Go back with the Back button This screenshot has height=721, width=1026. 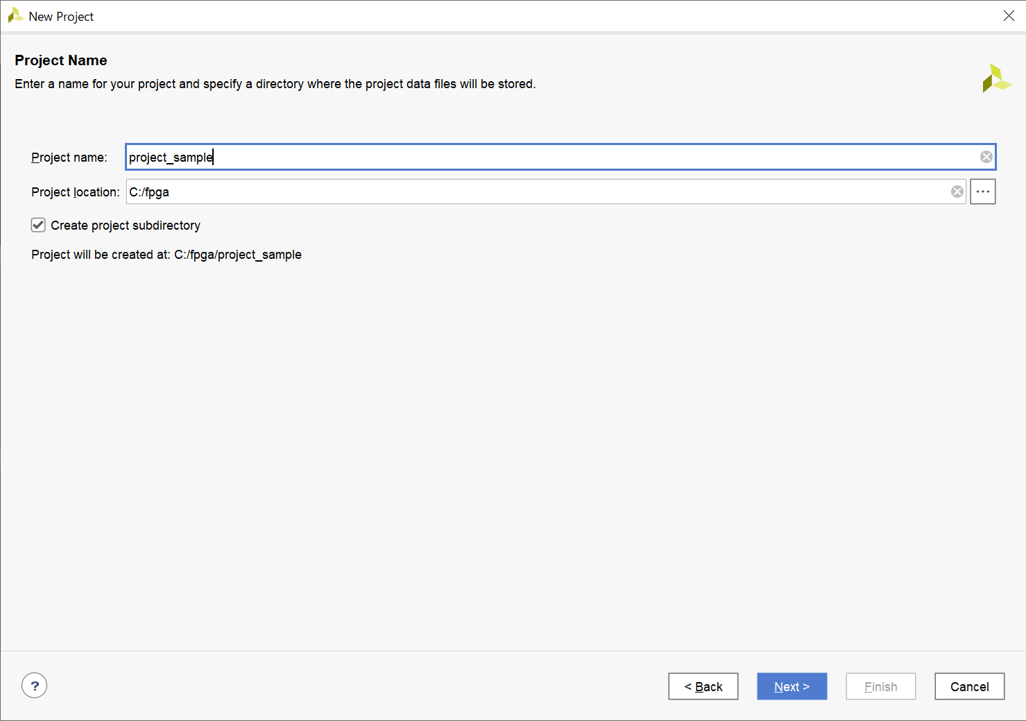pos(703,686)
